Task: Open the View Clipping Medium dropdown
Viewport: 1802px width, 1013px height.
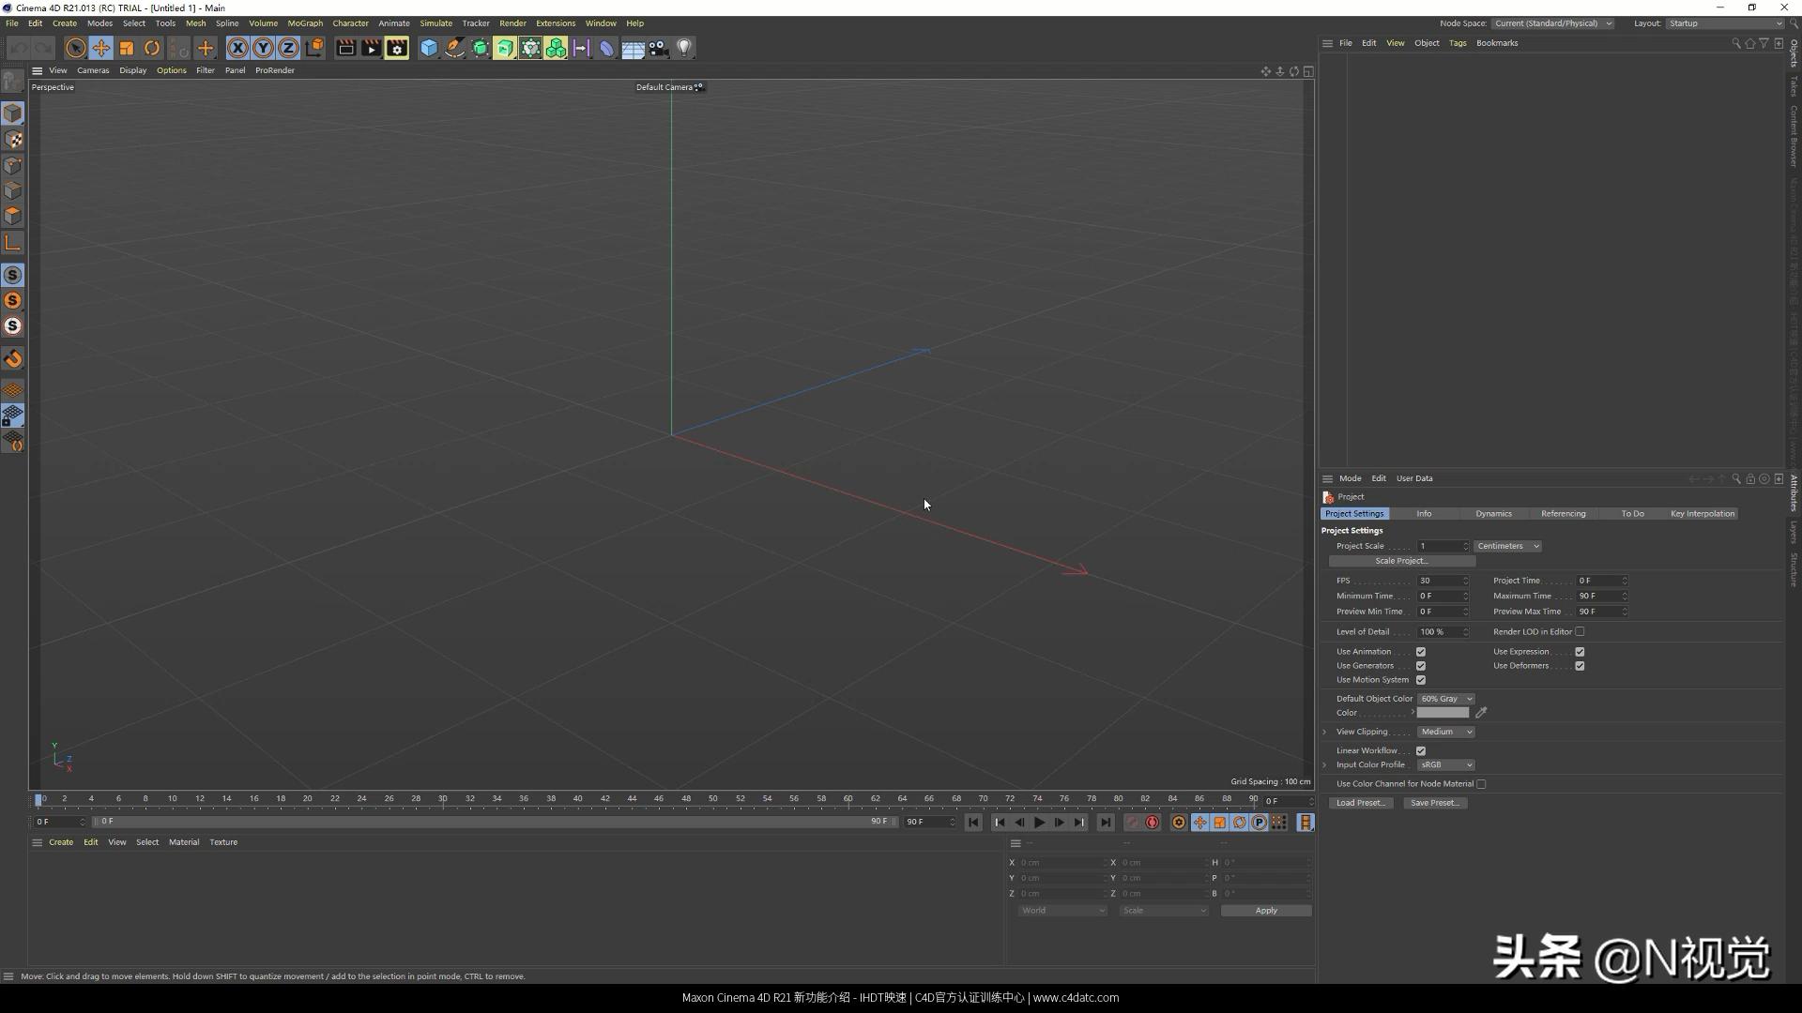Action: 1445,732
